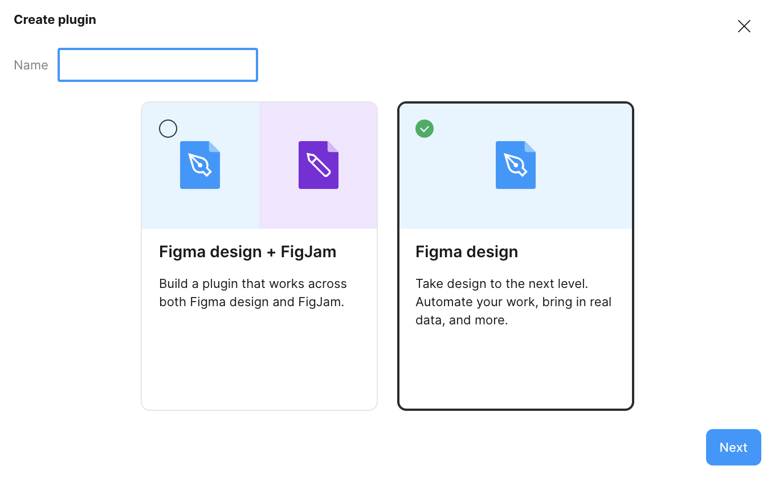
Task: Click the 'Figma design + FigJam' card title
Action: point(247,252)
